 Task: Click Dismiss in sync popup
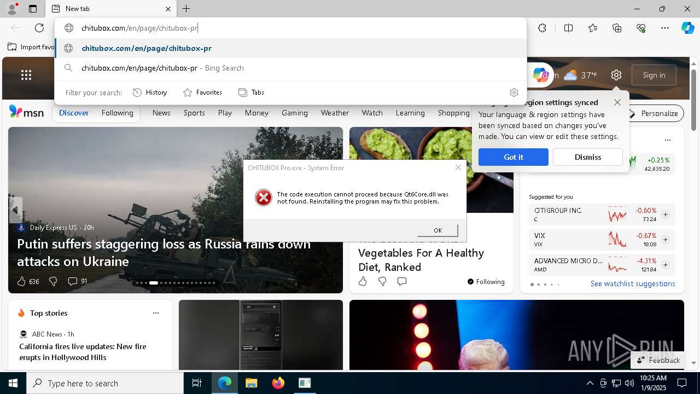588,157
